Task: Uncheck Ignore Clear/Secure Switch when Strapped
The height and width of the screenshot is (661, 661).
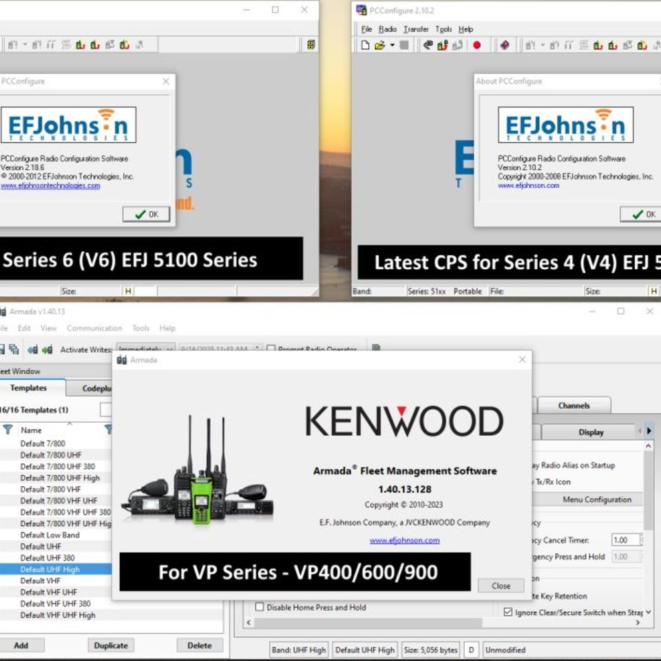Action: 508,612
